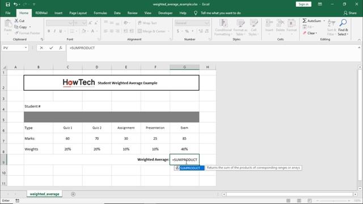Image resolution: width=363 pixels, height=204 pixels.
Task: Open the File menu tab
Action: (8, 13)
